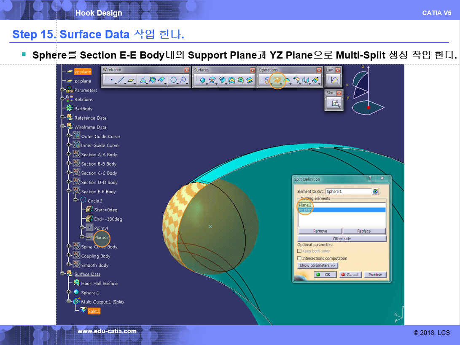Select the Split tool in Operations toolbar

277,80
